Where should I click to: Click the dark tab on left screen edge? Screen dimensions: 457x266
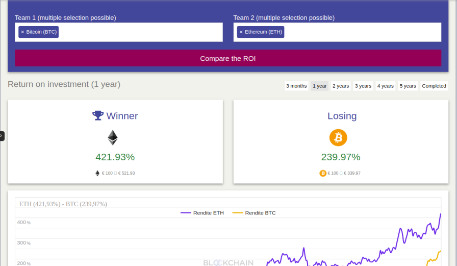(2, 136)
